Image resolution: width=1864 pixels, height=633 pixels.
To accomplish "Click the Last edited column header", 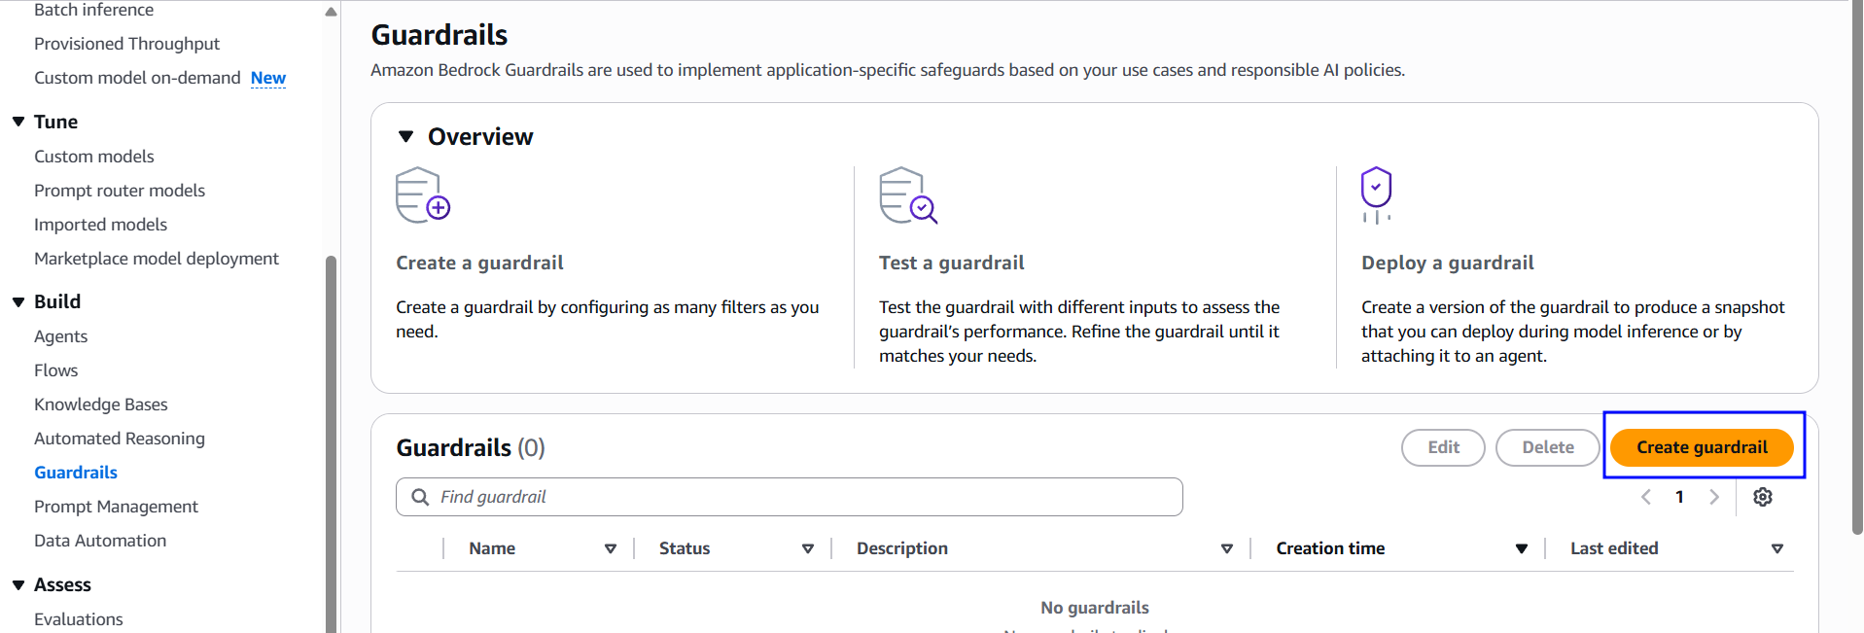I will point(1614,548).
